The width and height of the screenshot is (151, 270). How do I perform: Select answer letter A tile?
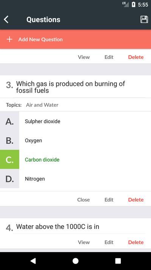click(9, 121)
